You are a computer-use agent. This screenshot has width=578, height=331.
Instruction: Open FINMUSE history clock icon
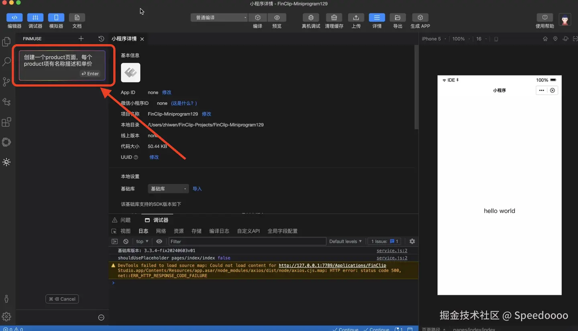pos(101,39)
